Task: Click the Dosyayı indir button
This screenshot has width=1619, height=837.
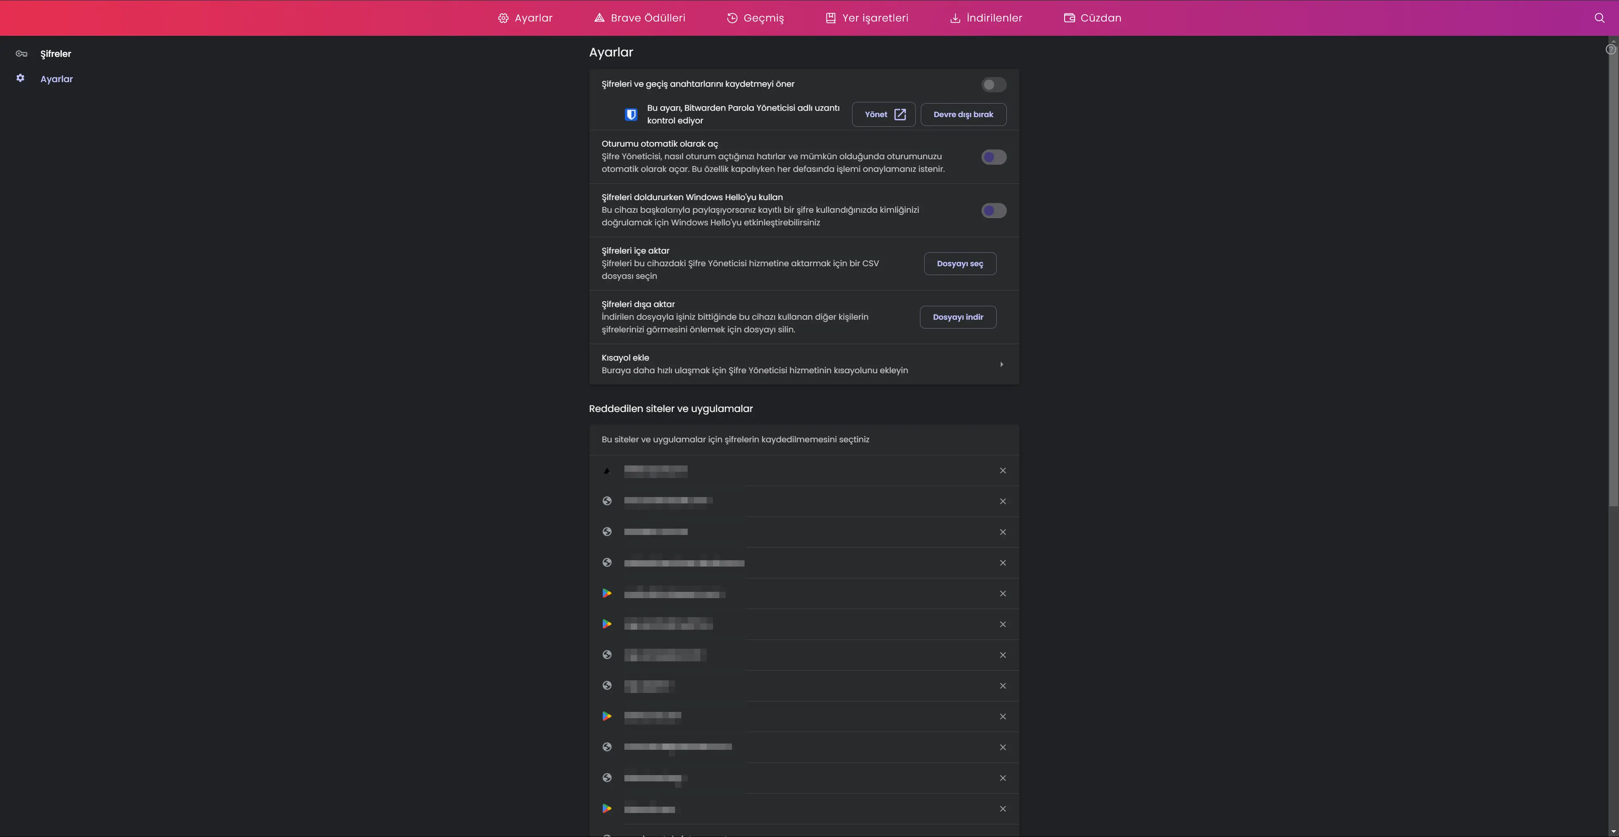Action: click(x=958, y=317)
